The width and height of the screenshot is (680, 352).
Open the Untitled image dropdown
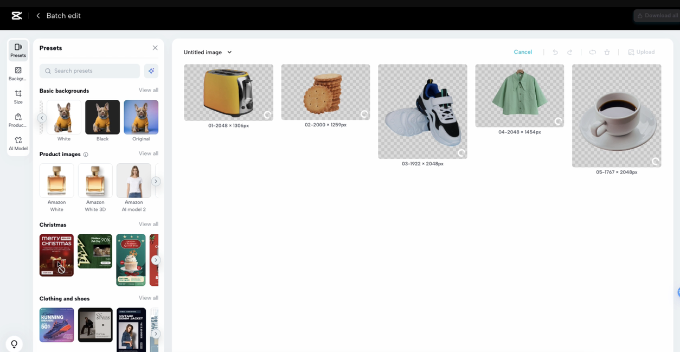click(208, 52)
